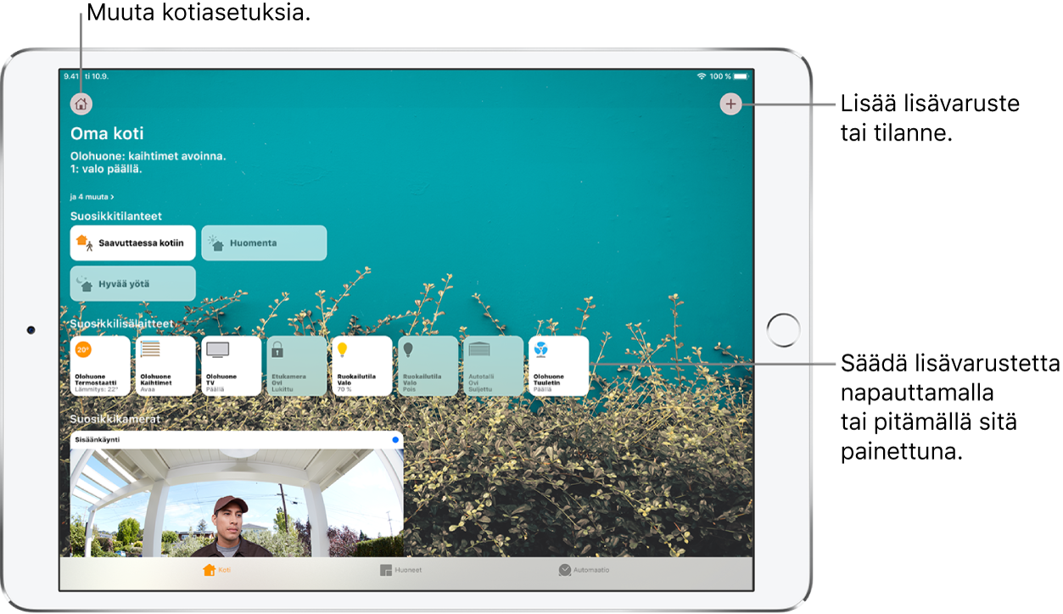Toggle the Olohuone Kaihtimet blinds tile
Image resolution: width=1063 pixels, height=614 pixels.
(165, 366)
